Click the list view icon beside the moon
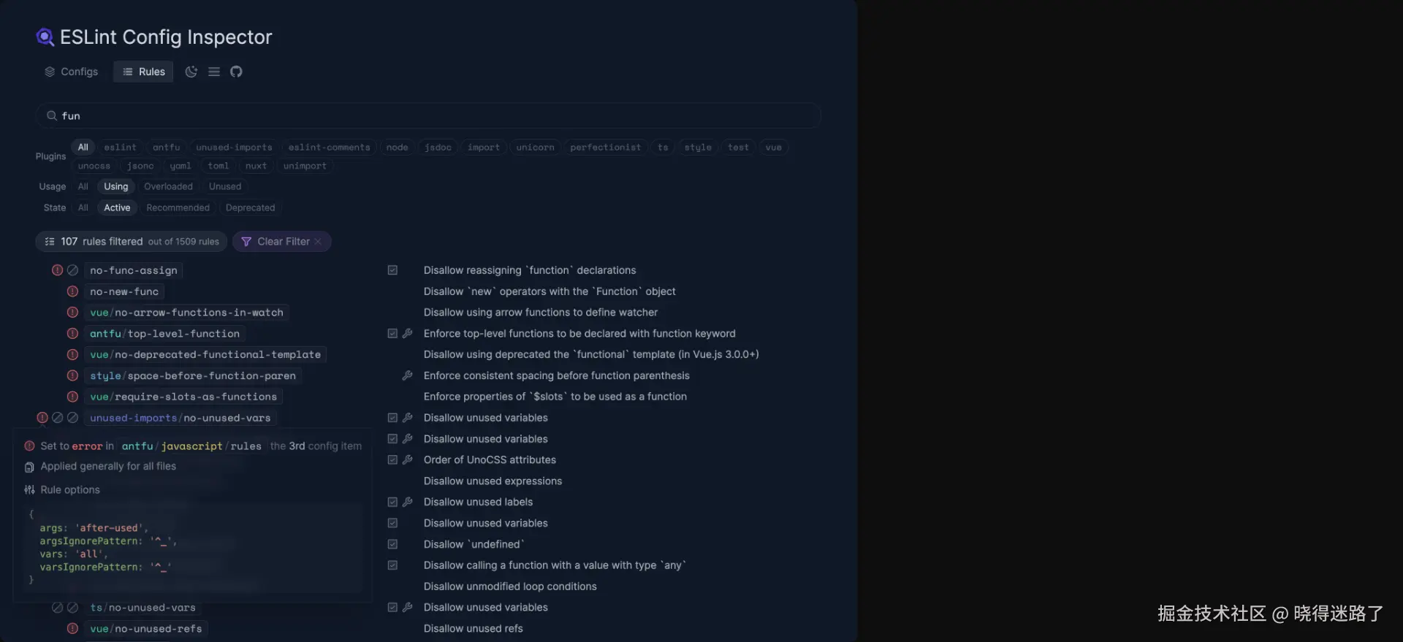Screen dimensions: 1403x642 214,72
